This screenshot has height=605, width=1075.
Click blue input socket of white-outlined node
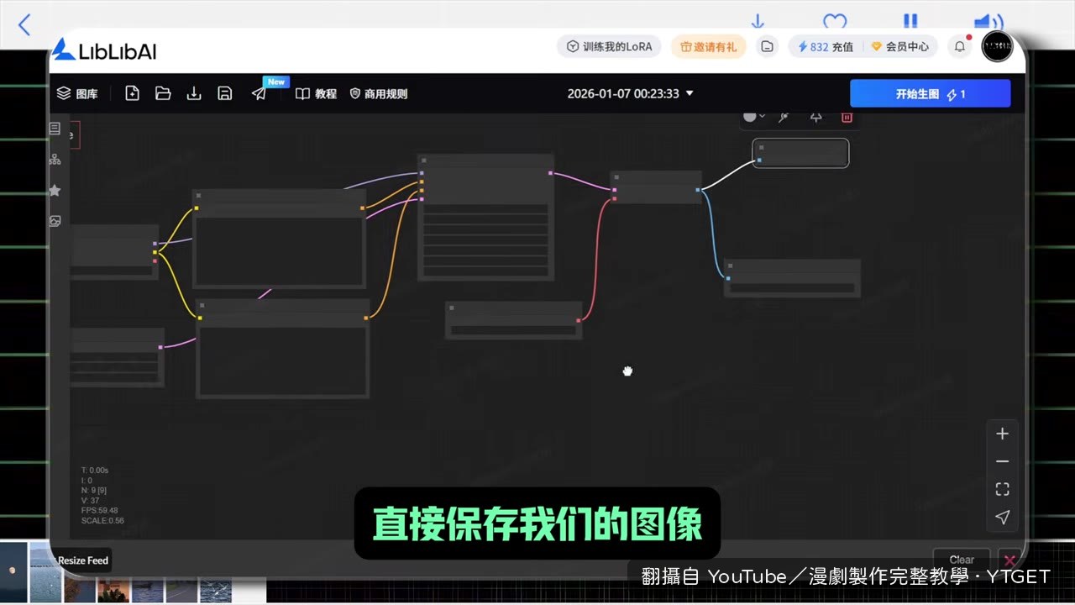[759, 160]
